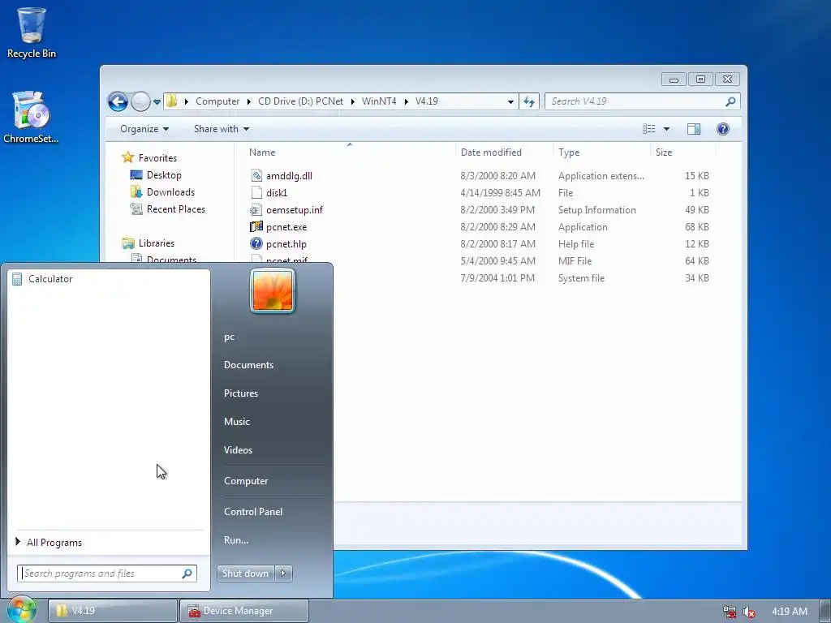The image size is (831, 623).
Task: Open the Recycle Bin desktop icon
Action: click(x=32, y=32)
